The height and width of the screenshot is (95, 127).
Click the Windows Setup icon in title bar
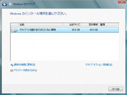pos(10,4)
